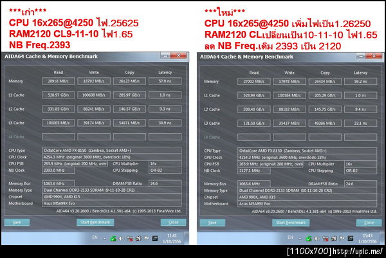Close right AIDA64 window via red X

coord(374,56)
